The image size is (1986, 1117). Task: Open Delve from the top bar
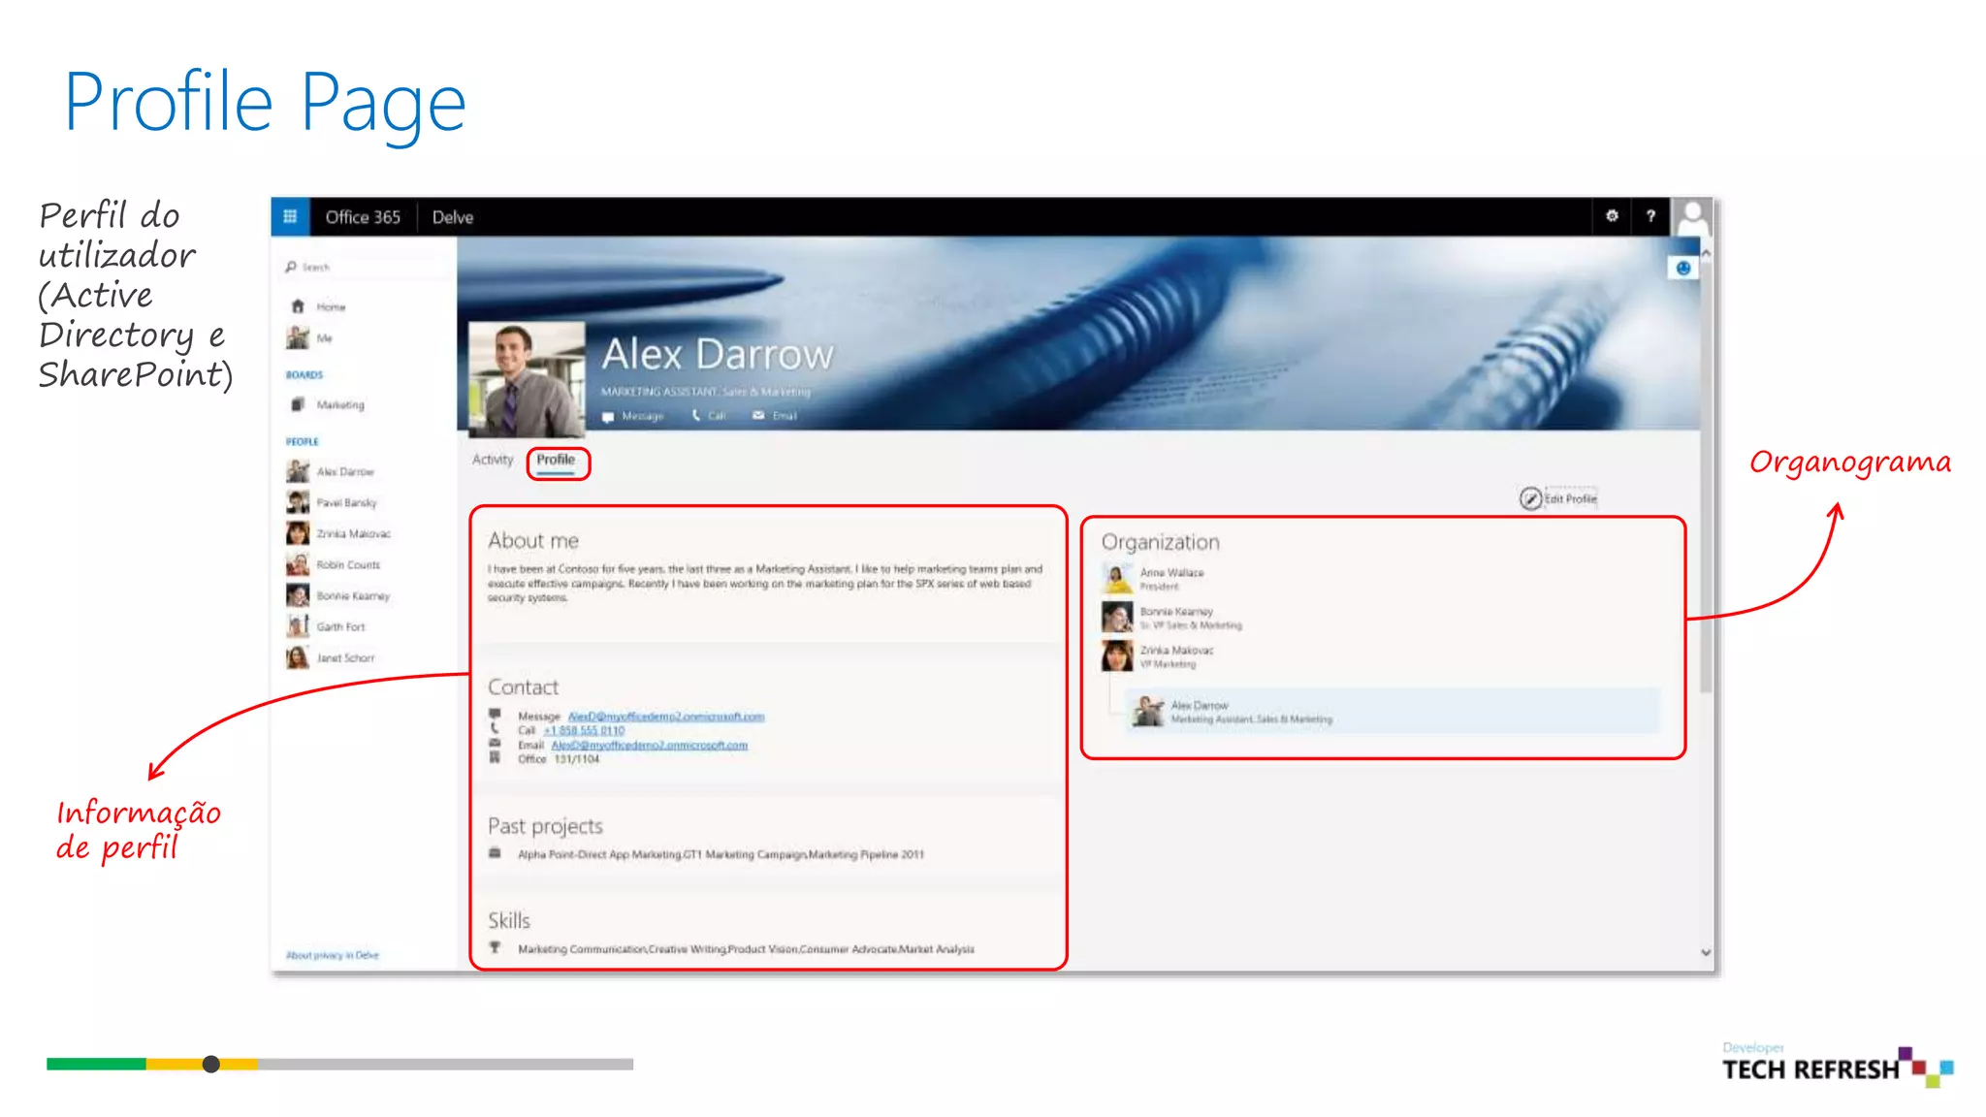(x=453, y=217)
